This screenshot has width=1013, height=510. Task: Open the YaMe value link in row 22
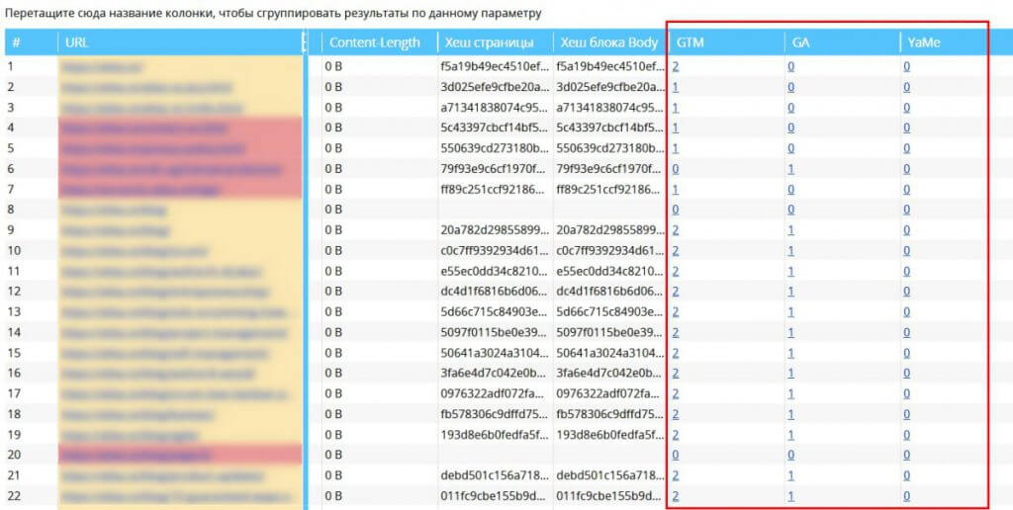(906, 496)
